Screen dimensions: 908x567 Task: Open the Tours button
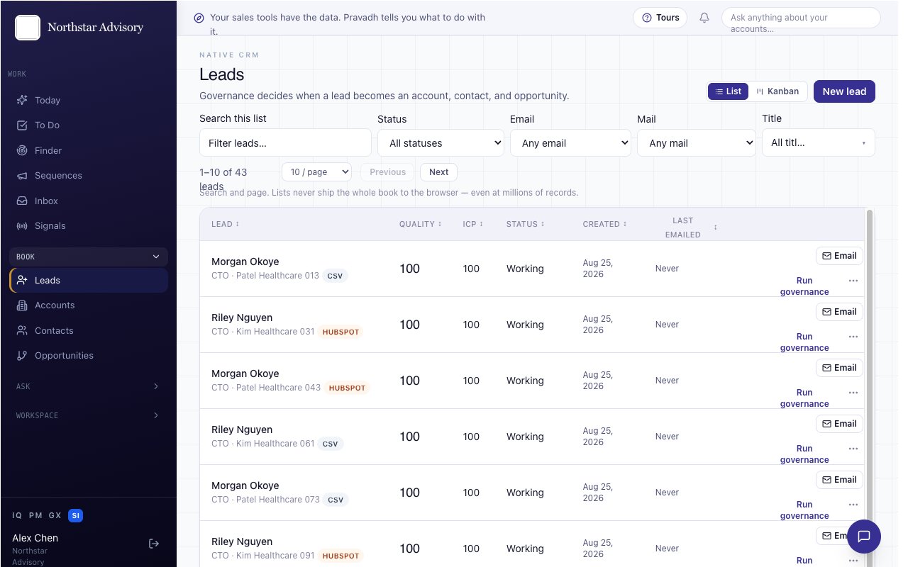[x=660, y=18]
